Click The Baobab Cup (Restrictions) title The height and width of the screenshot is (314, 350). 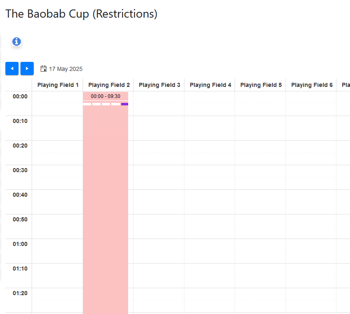tap(81, 14)
